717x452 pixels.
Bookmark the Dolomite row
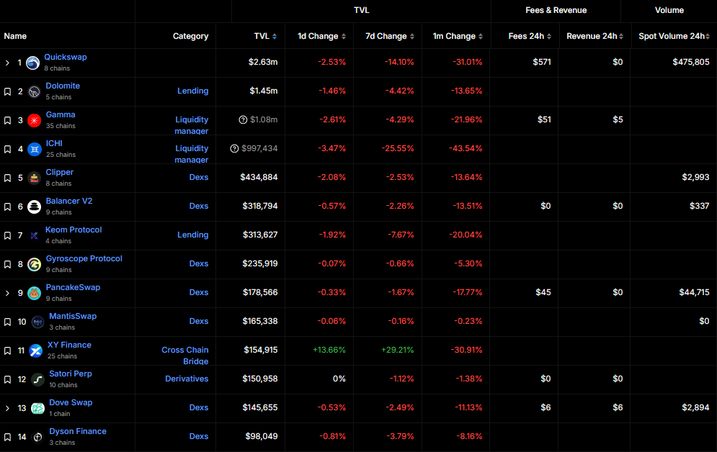pos(7,92)
